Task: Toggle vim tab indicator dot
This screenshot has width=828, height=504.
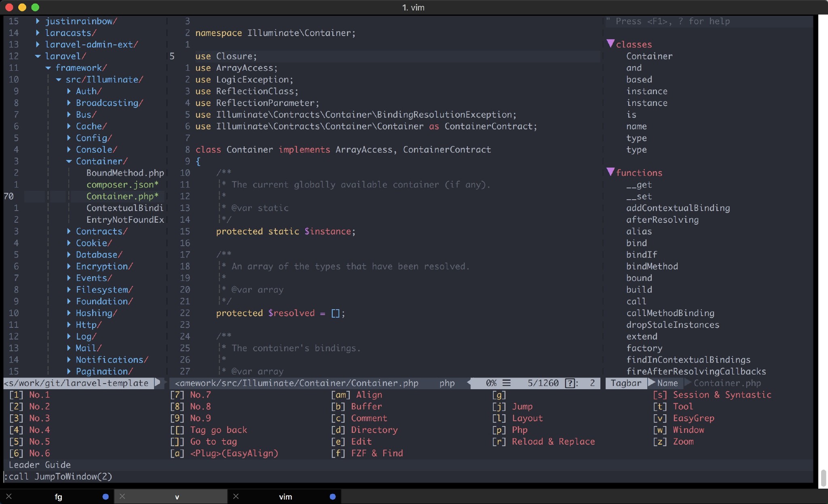Action: [x=334, y=496]
